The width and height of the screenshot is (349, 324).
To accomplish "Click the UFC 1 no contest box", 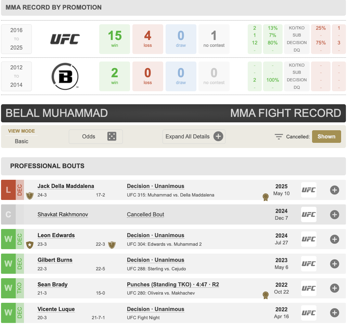I will (214, 39).
